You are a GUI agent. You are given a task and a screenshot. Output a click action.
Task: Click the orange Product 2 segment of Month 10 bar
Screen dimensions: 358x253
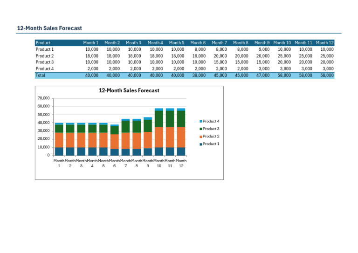click(x=159, y=137)
